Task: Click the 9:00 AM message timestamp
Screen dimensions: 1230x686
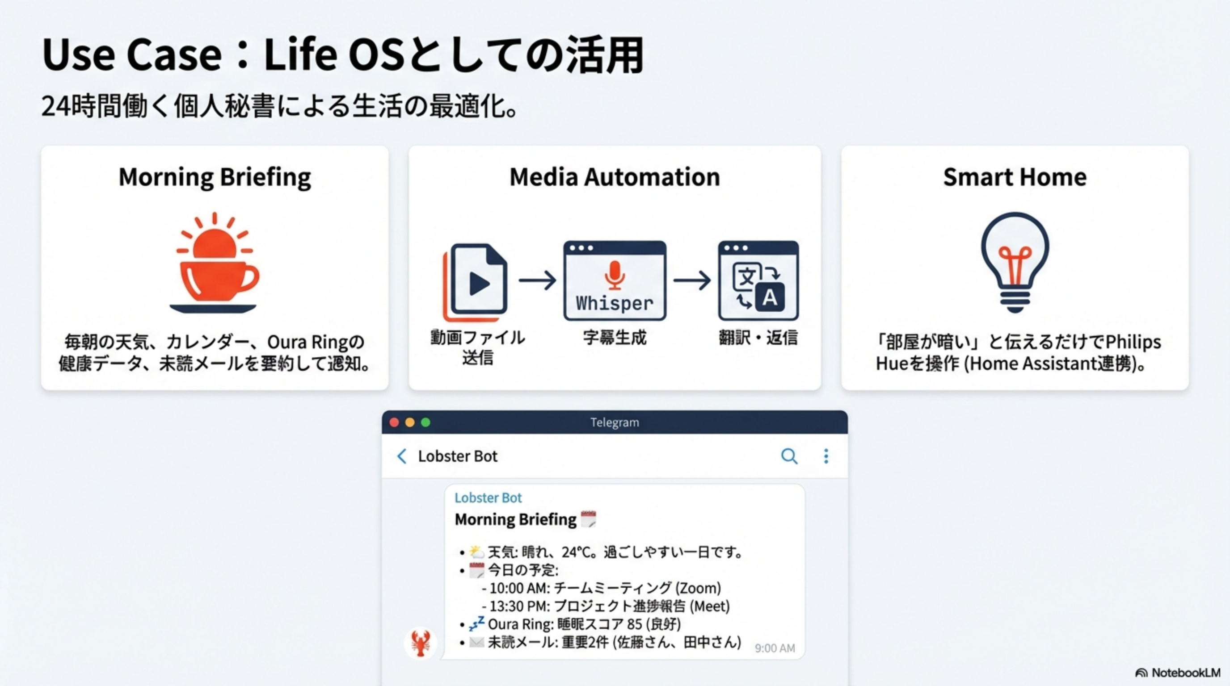Action: pyautogui.click(x=775, y=648)
